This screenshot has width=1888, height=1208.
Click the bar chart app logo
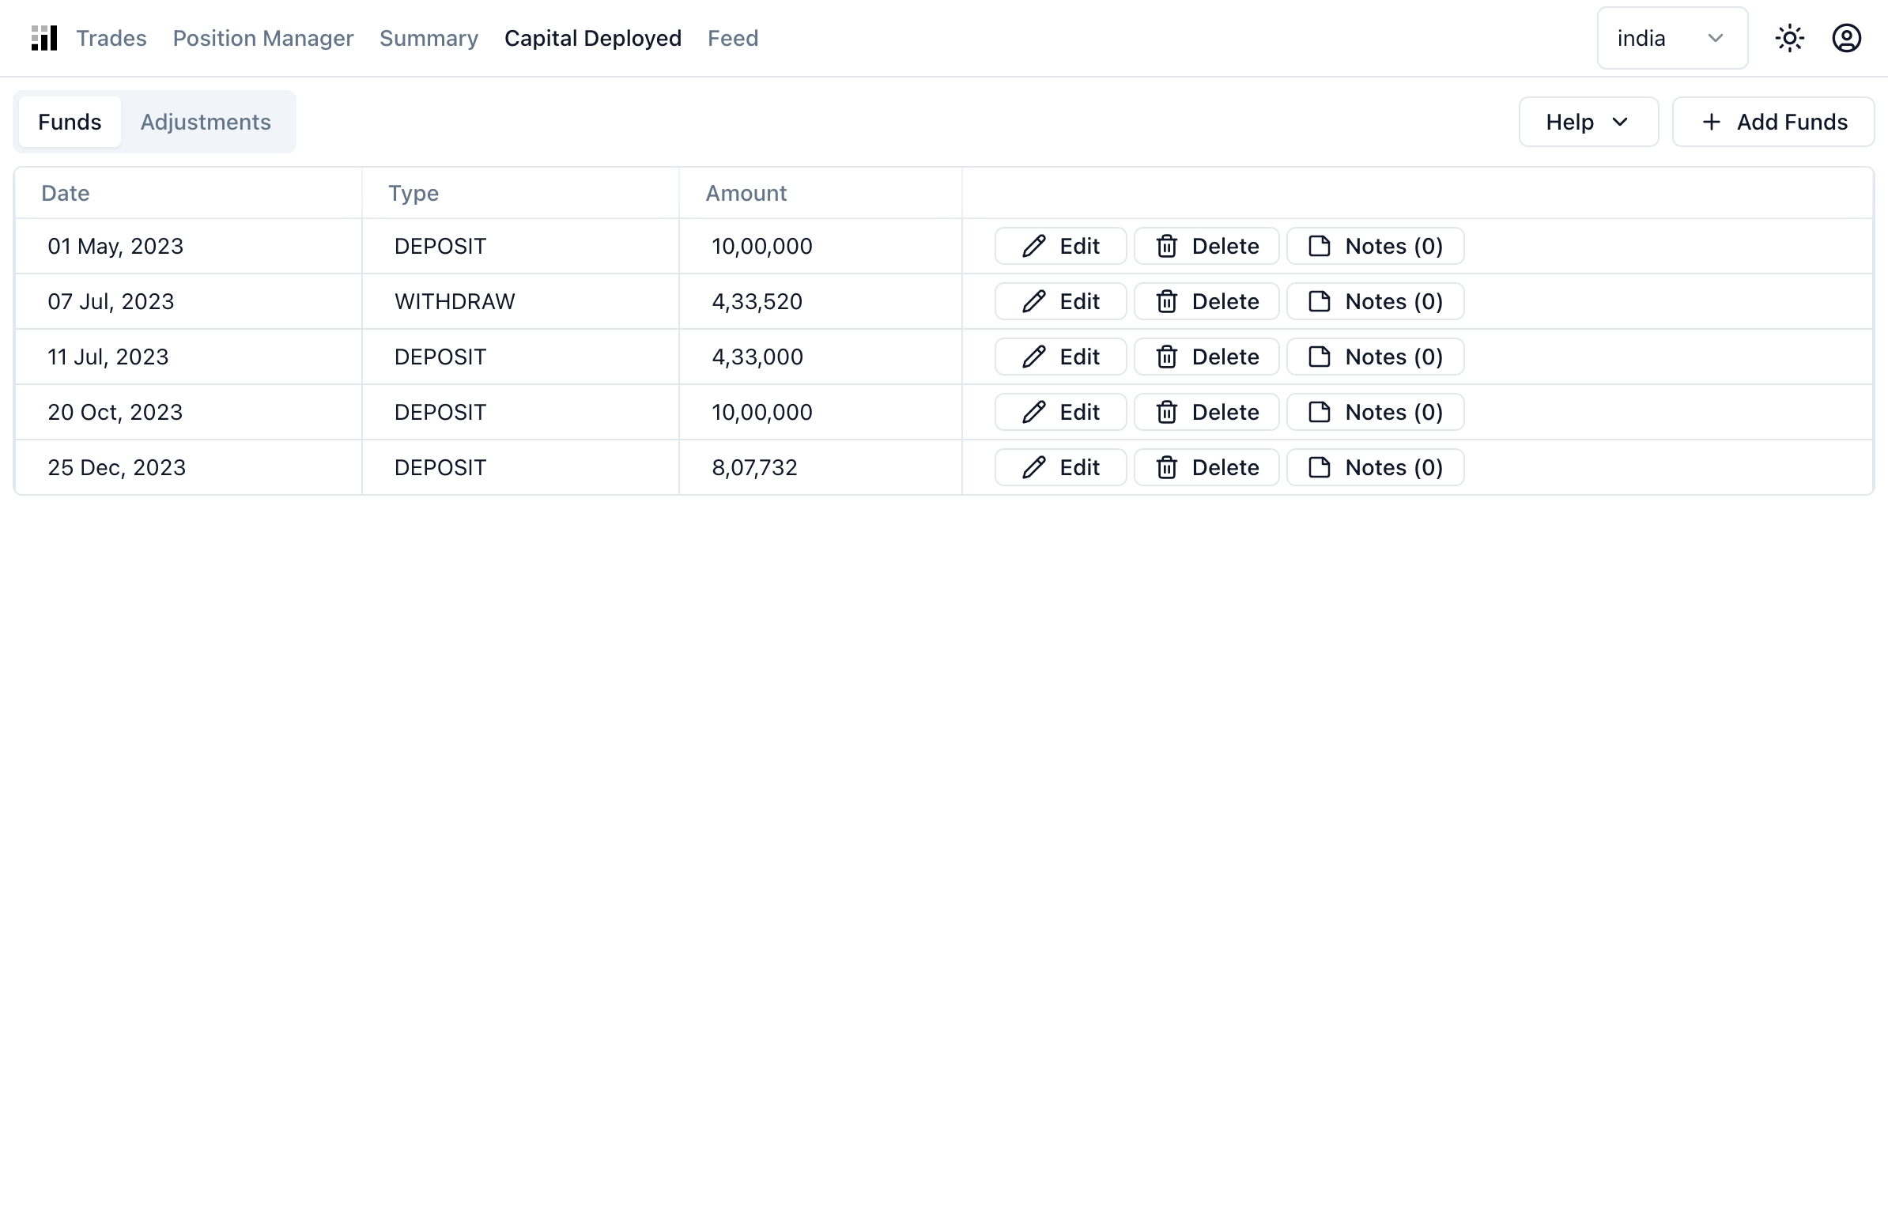(44, 38)
